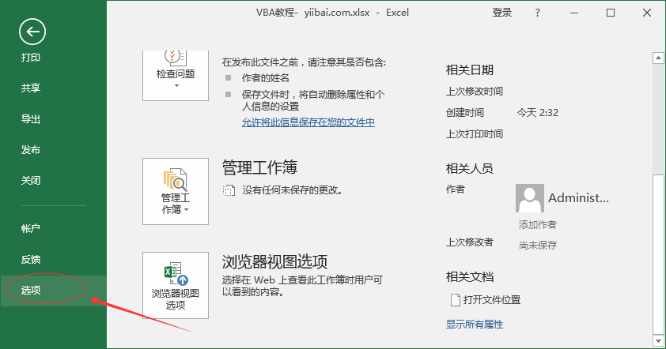Viewport: 666px width, 349px height.
Task: Open the 打印 menu item
Action: coord(31,58)
